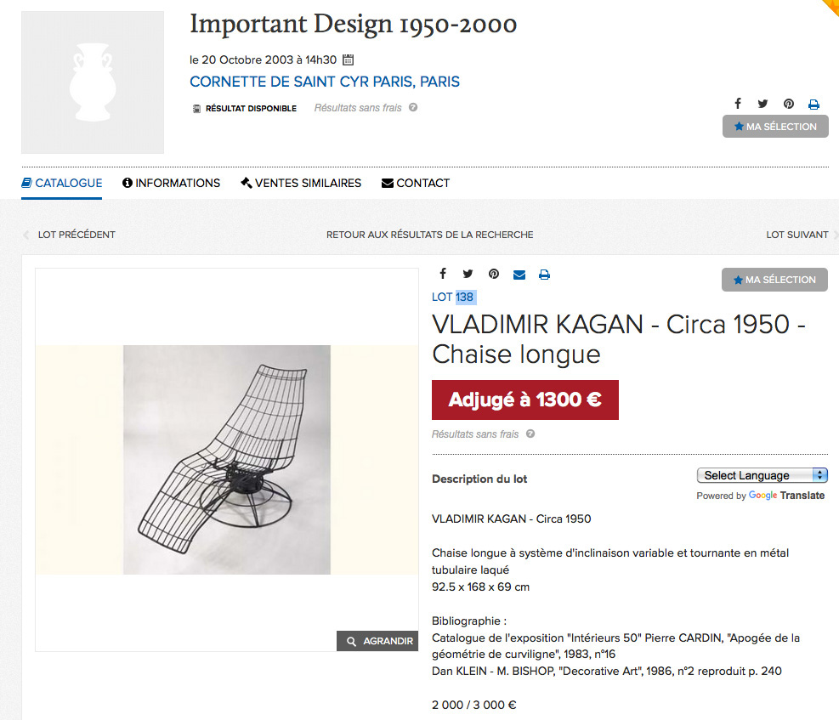
Task: Click the Bibliographie : line
Action: pyautogui.click(x=468, y=621)
